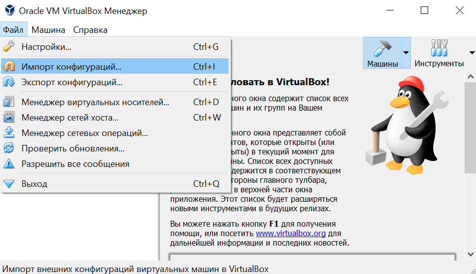This screenshot has height=274, width=476.
Task: Click the penguin mascot image
Action: (407, 125)
